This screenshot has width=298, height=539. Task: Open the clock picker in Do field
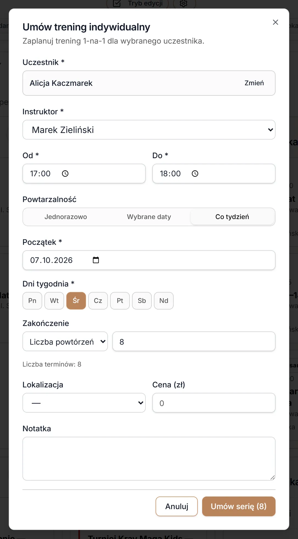pyautogui.click(x=195, y=174)
